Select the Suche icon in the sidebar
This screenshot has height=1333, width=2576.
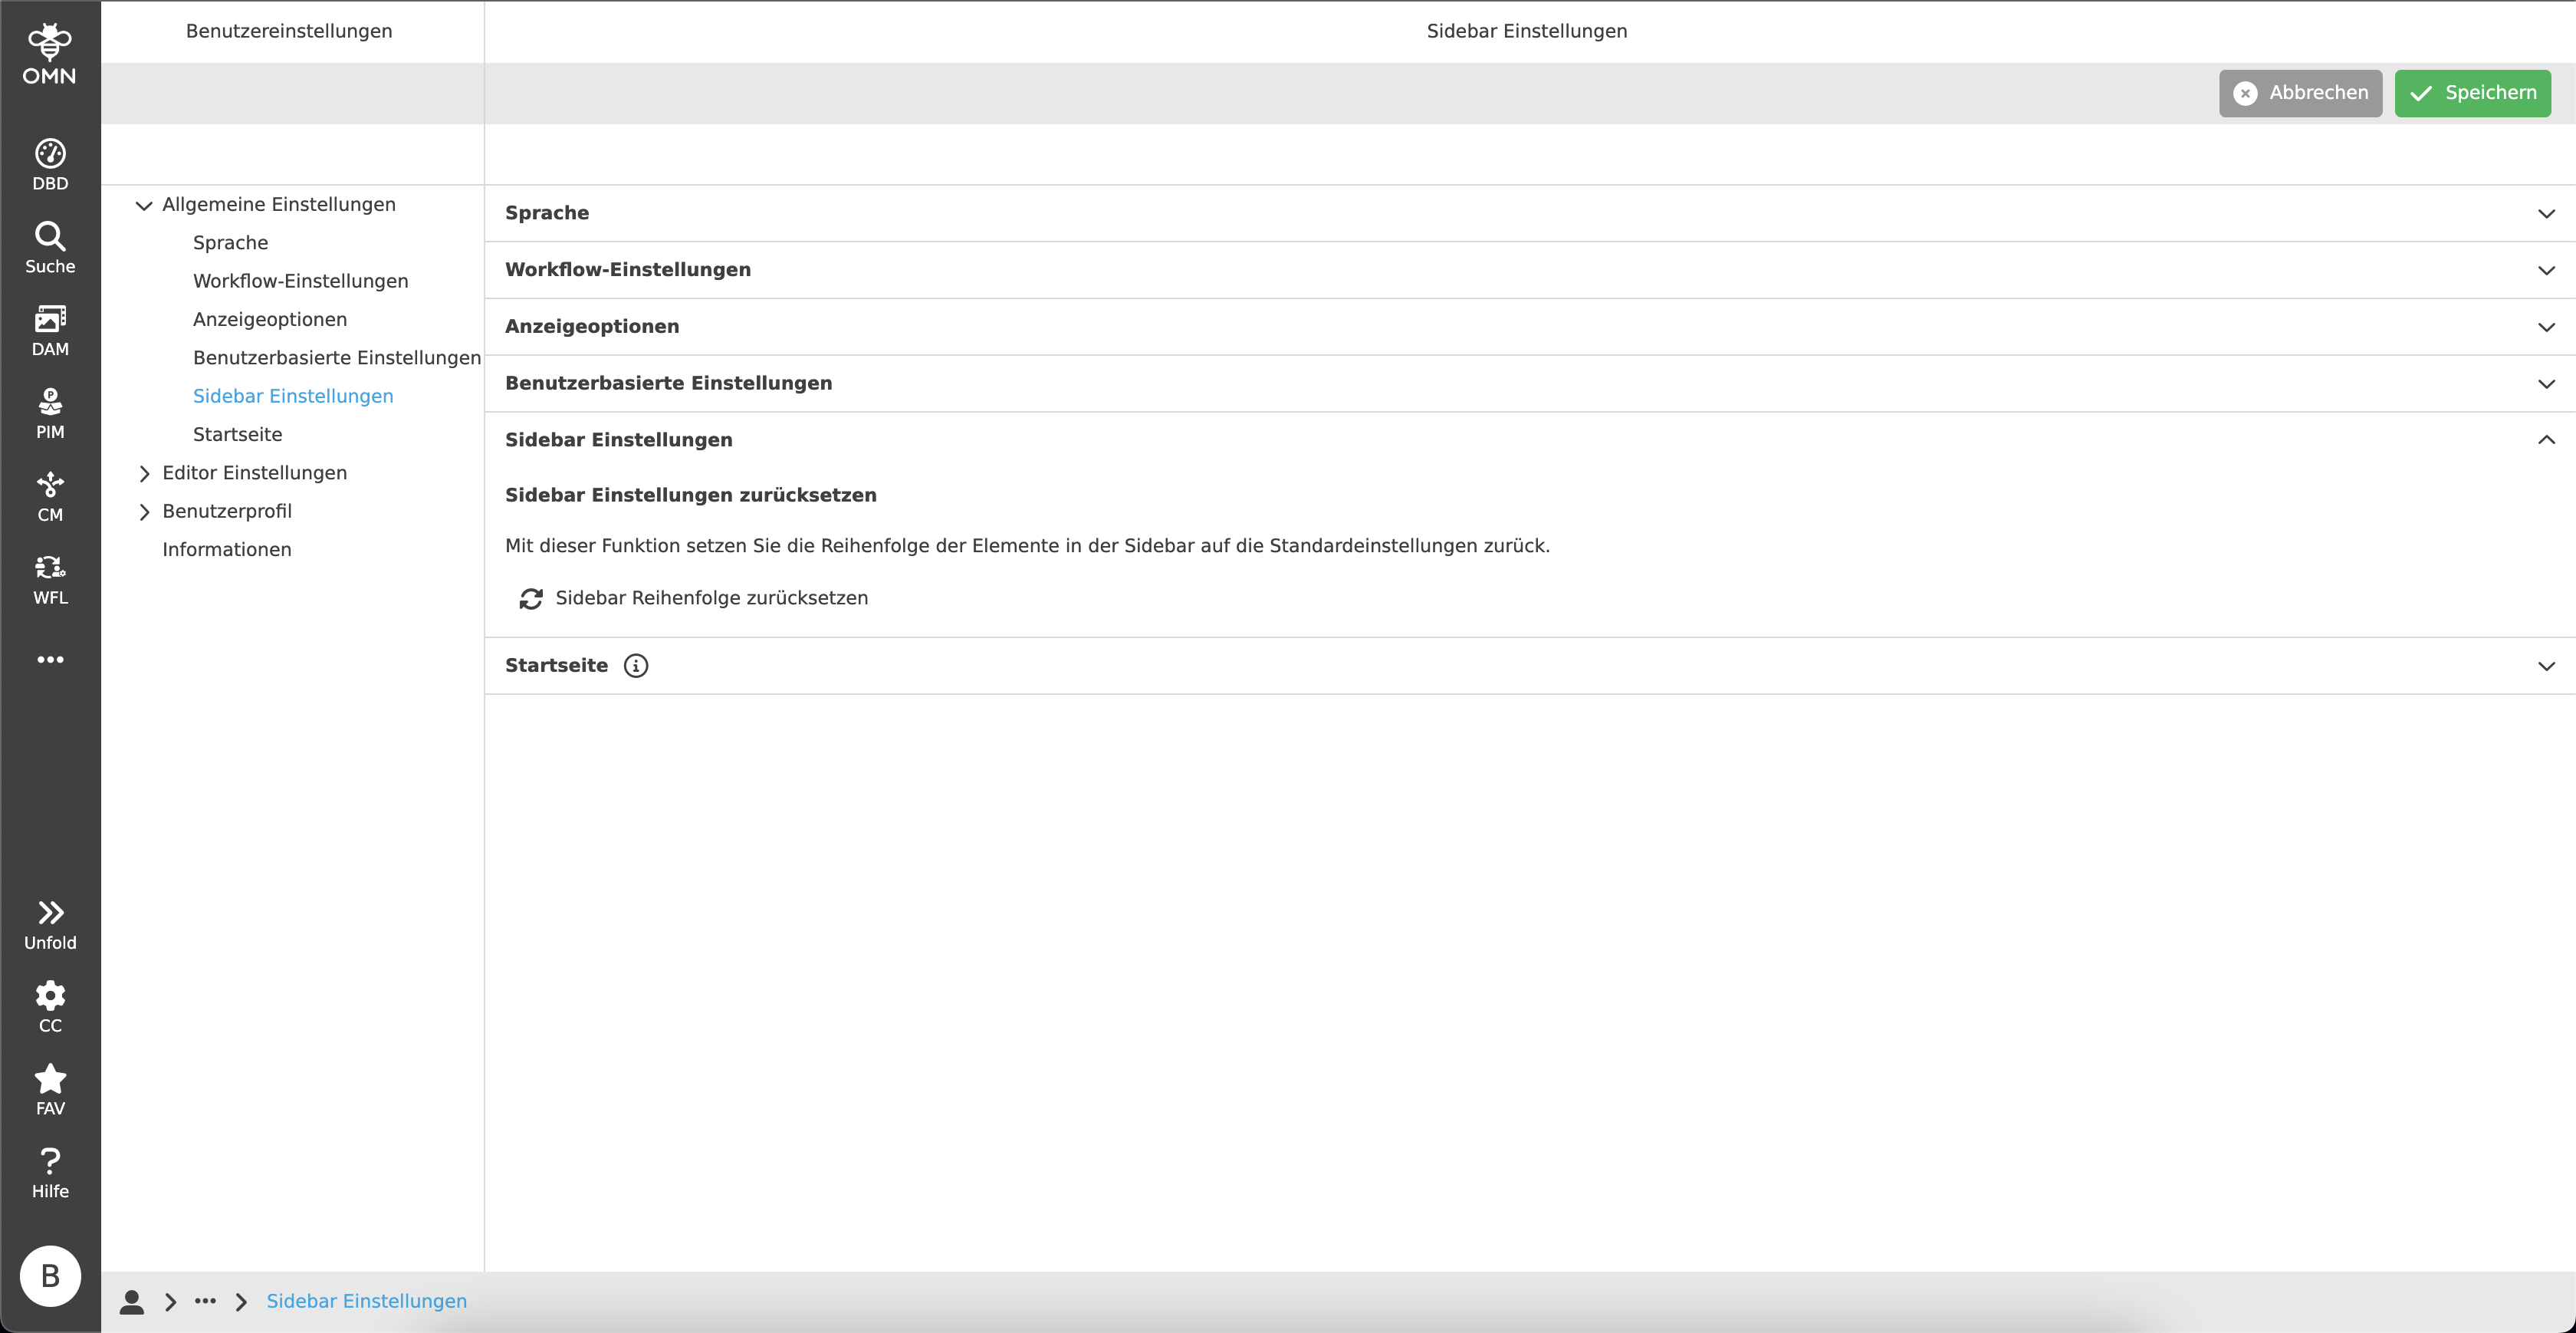[x=50, y=243]
